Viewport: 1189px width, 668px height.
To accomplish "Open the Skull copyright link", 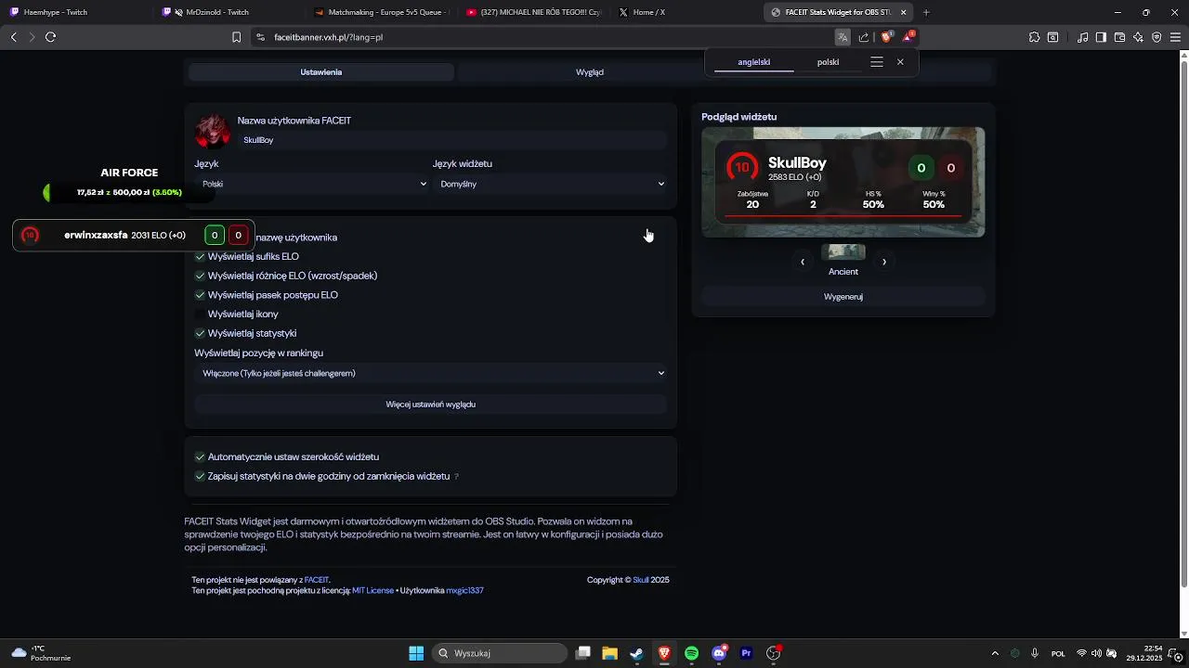I will (x=641, y=580).
